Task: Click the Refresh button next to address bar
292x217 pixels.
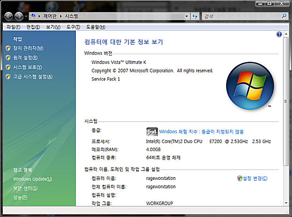Action: pyautogui.click(x=195, y=16)
